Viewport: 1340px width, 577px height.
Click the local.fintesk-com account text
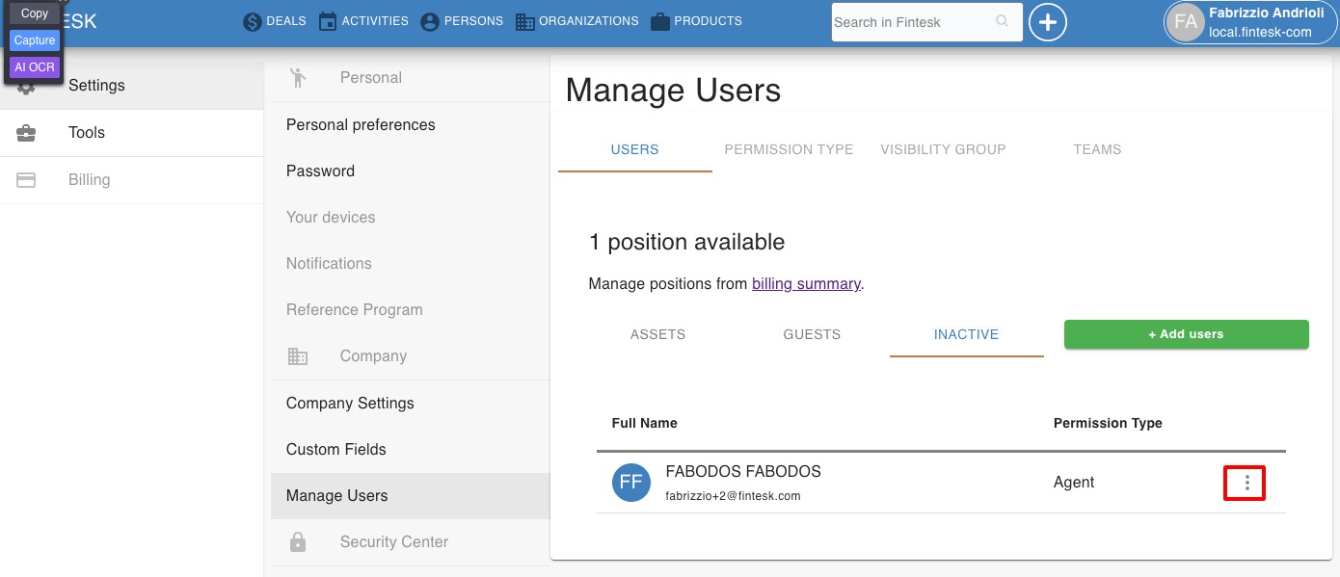[1260, 32]
